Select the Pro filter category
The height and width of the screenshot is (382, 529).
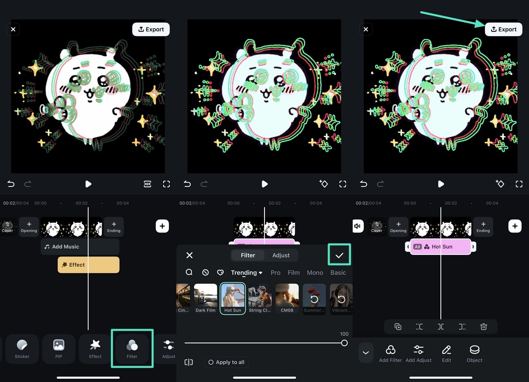275,272
